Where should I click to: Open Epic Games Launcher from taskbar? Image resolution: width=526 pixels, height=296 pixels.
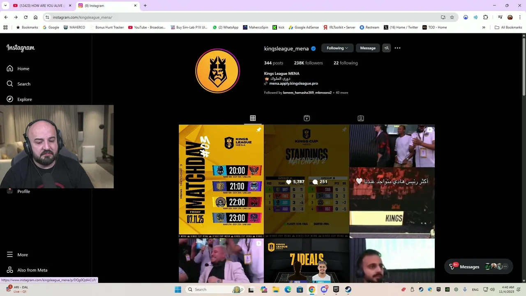tap(336, 289)
